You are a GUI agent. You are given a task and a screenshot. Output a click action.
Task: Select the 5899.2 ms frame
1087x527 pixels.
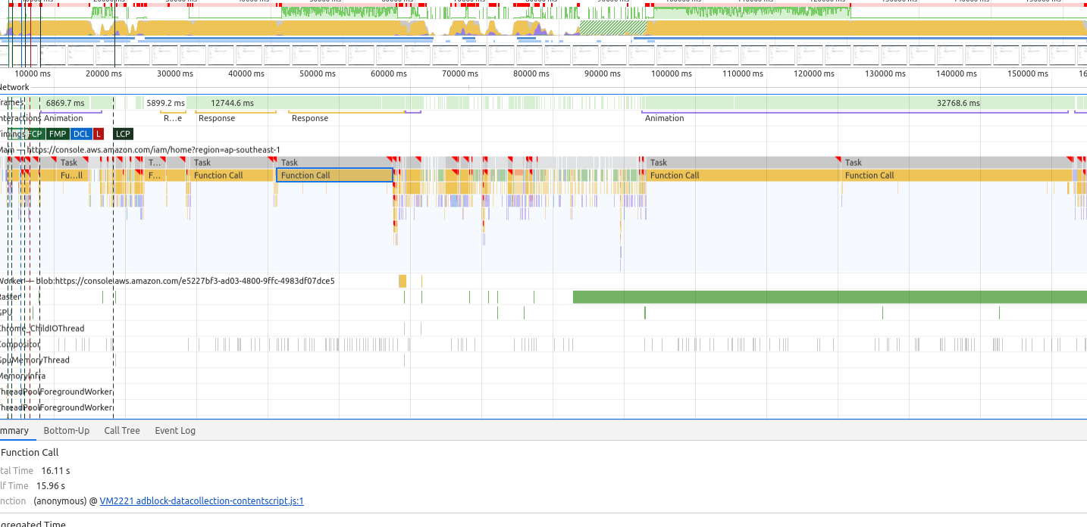165,103
